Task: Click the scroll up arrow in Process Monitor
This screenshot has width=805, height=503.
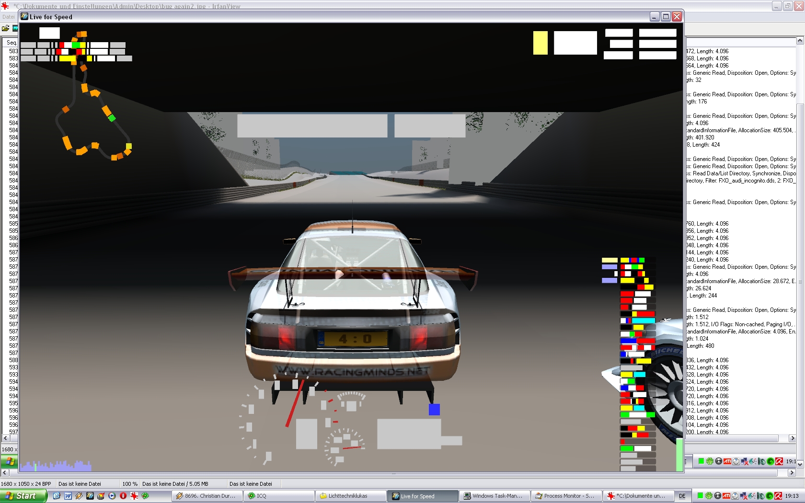Action: [800, 41]
